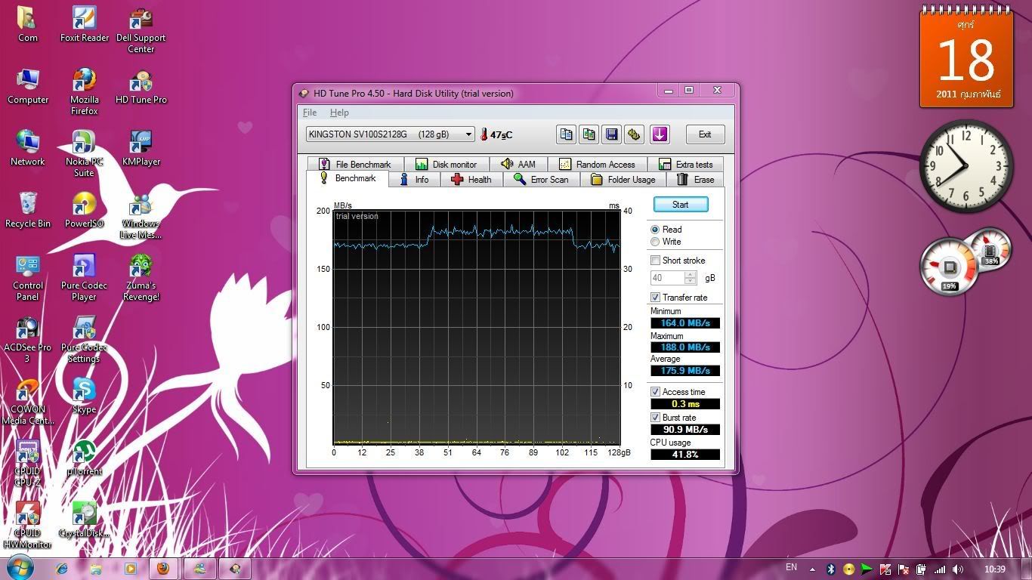Select the COWON Media Center desktop icon
Screen dimensions: 1032x580
(28, 402)
